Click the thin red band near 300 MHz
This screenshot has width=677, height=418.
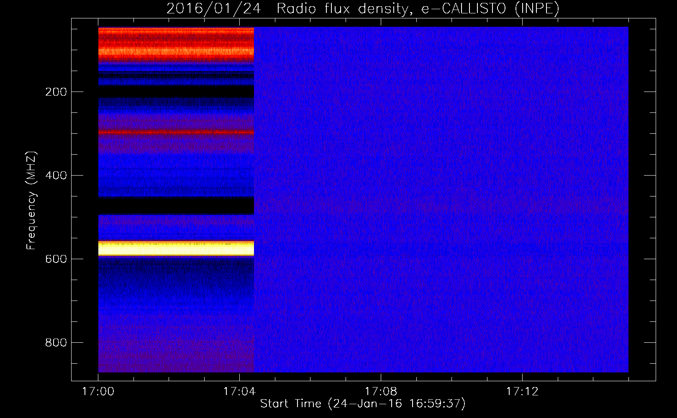coord(176,132)
